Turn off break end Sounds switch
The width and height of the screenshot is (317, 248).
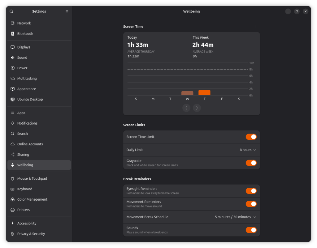coord(251,230)
